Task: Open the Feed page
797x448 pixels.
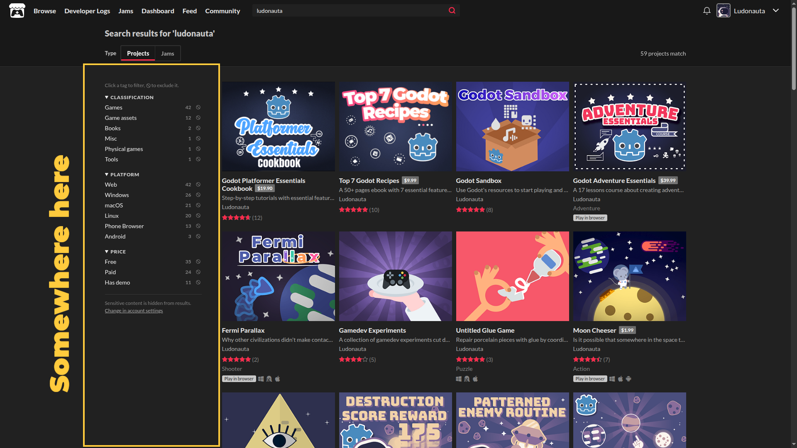Action: 190,11
